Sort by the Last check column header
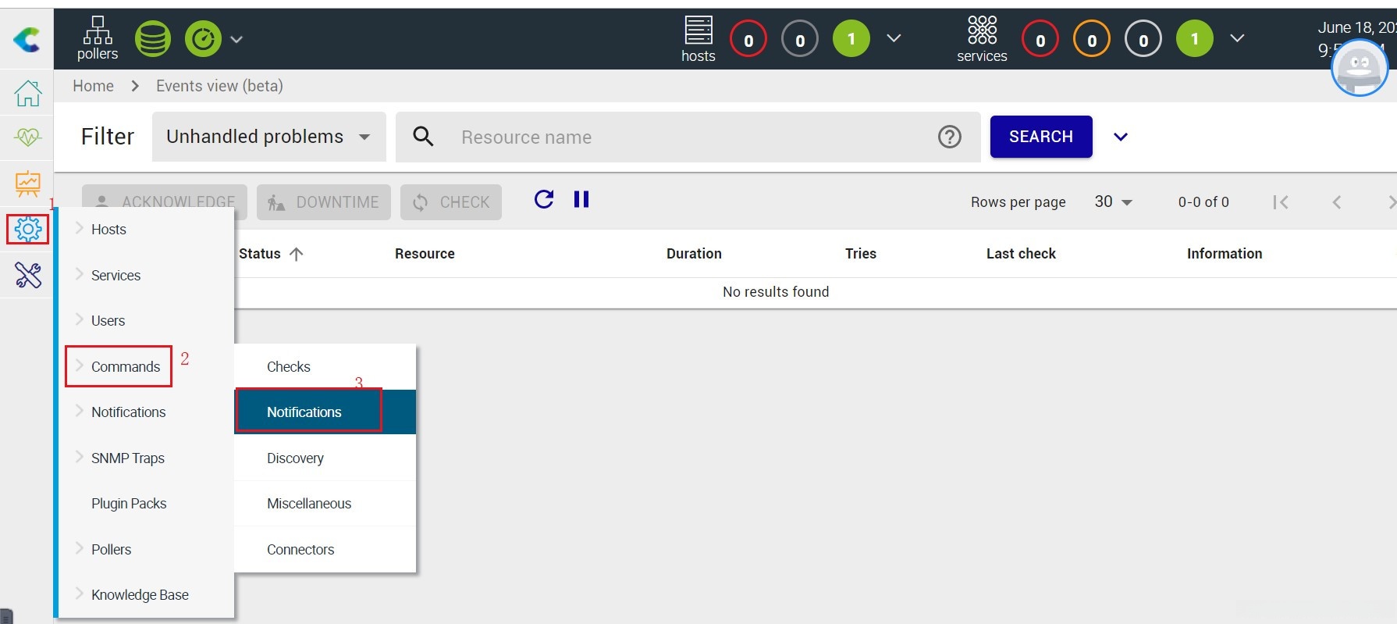The image size is (1397, 624). pyautogui.click(x=1021, y=254)
